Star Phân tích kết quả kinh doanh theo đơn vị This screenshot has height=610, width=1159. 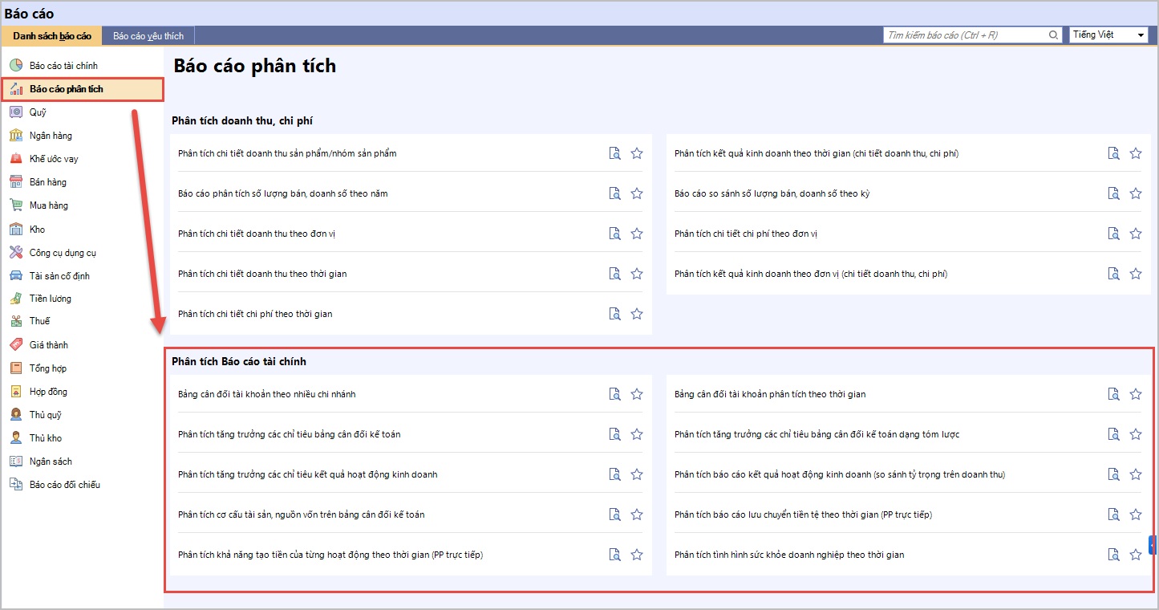[1136, 274]
